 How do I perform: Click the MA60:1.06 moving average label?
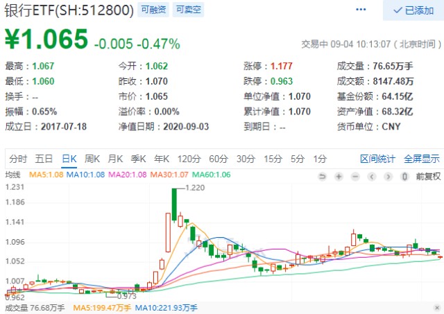pyautogui.click(x=211, y=175)
